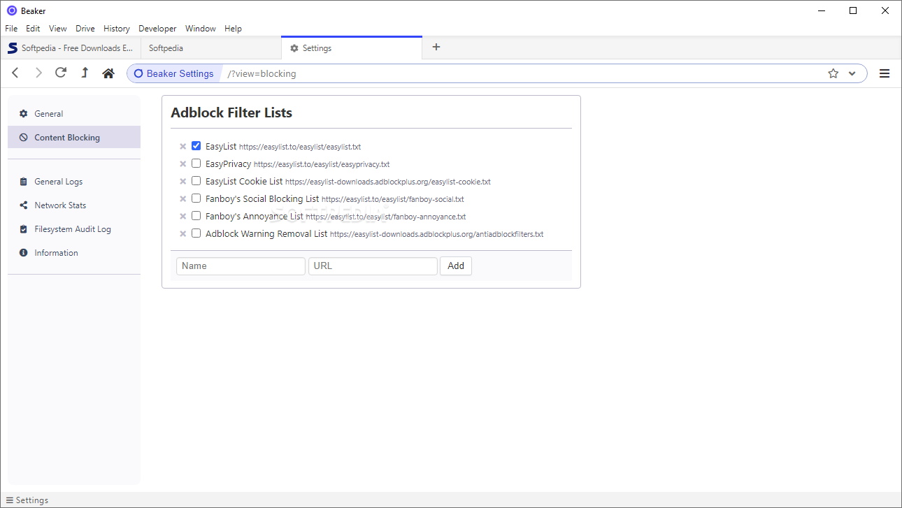Open Filesystem Audit Log
Screen dimensions: 902x508
coord(74,229)
